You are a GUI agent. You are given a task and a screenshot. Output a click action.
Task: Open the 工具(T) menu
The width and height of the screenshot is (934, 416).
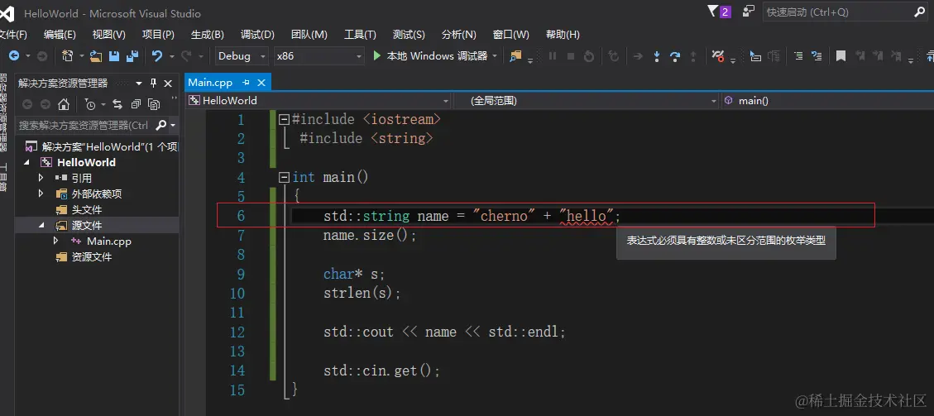tap(361, 35)
